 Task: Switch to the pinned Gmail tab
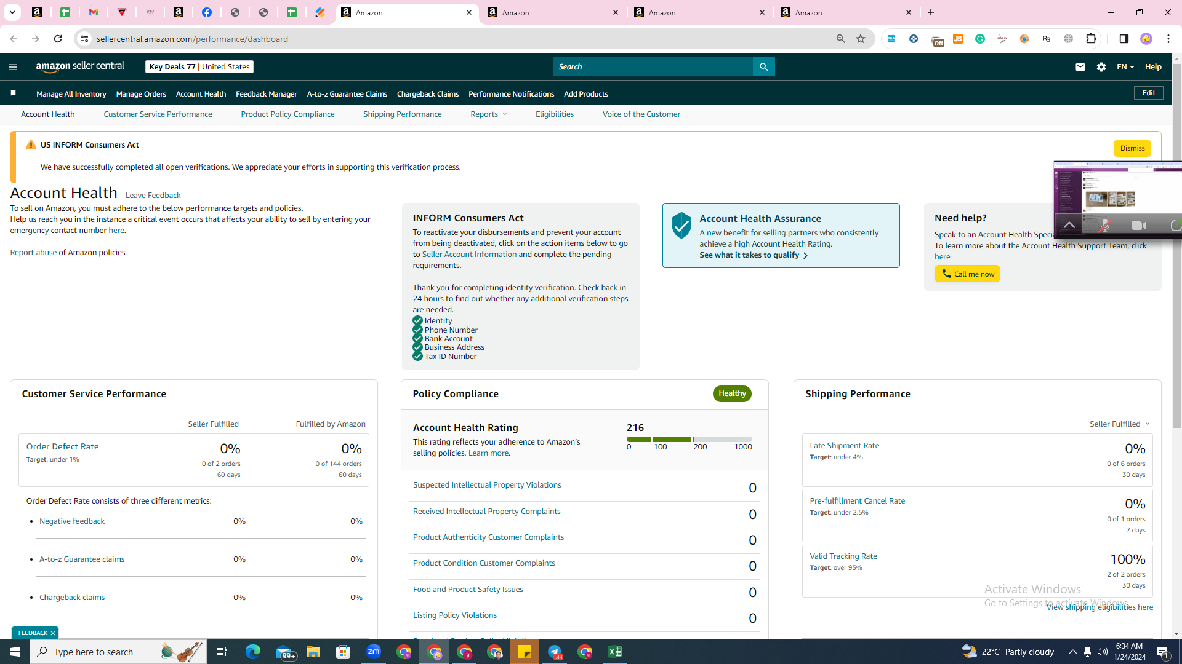pos(94,12)
